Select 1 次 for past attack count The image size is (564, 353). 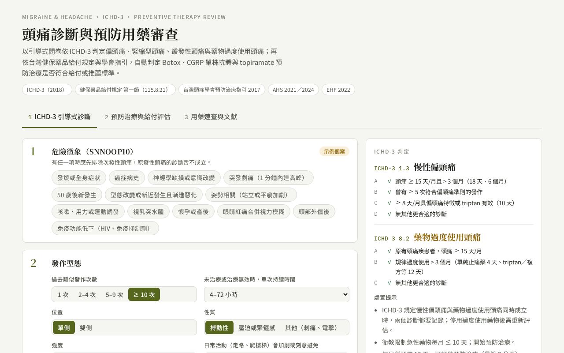[x=63, y=294]
